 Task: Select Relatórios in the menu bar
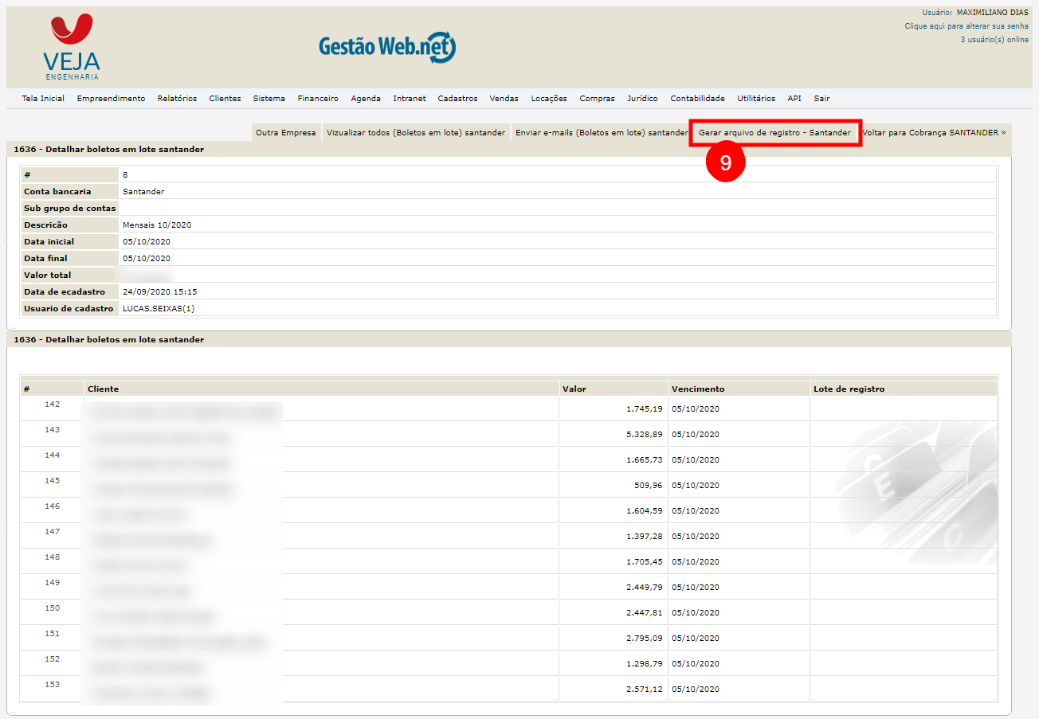pos(177,99)
